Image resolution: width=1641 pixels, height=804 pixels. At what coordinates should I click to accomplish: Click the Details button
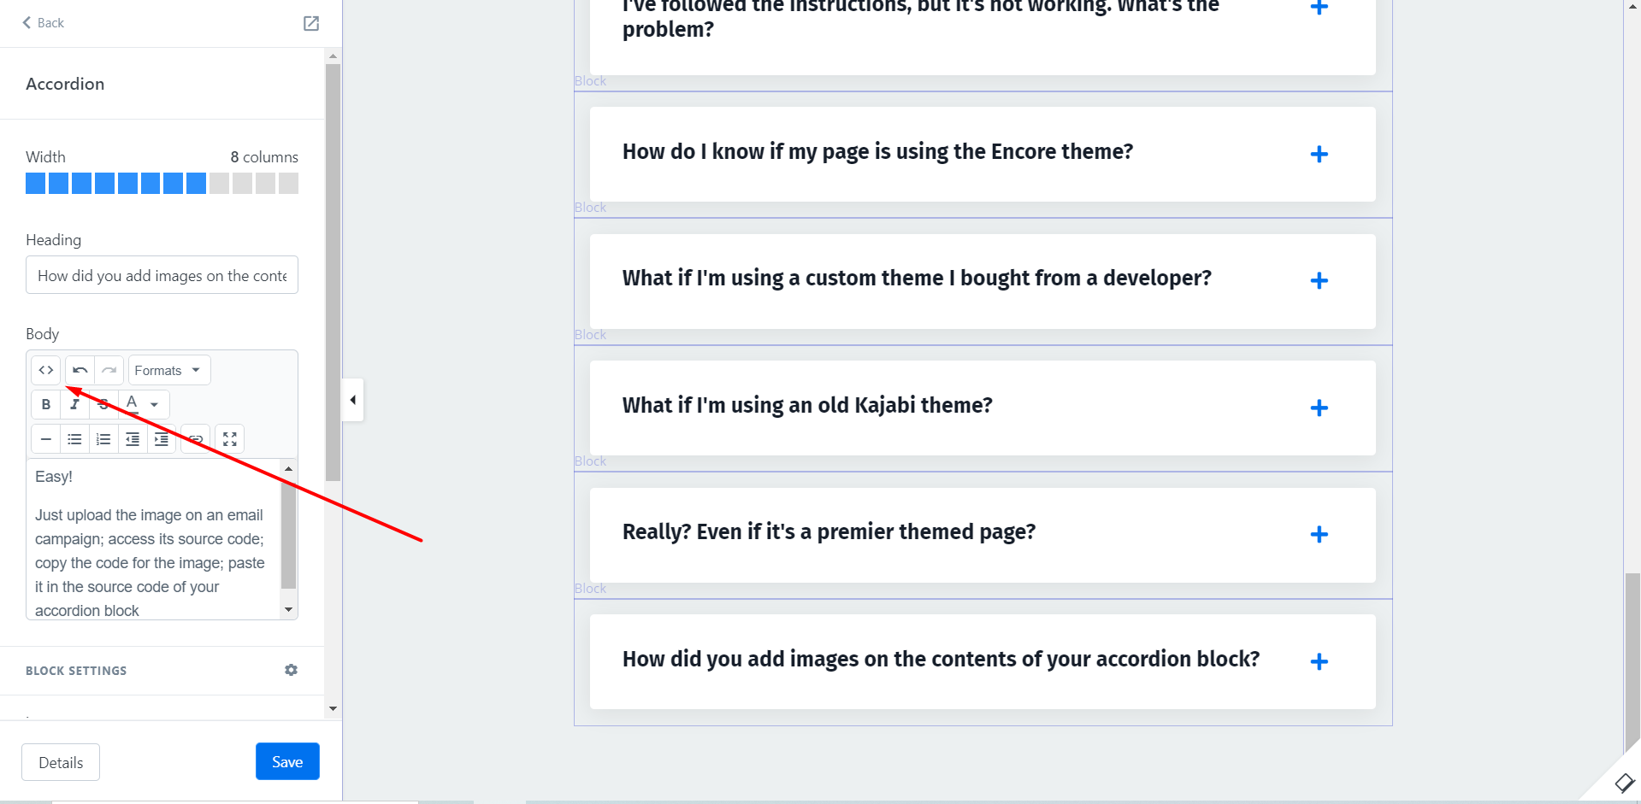click(x=61, y=762)
